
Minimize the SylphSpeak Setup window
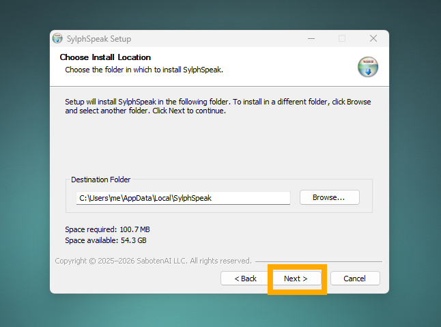pyautogui.click(x=311, y=38)
